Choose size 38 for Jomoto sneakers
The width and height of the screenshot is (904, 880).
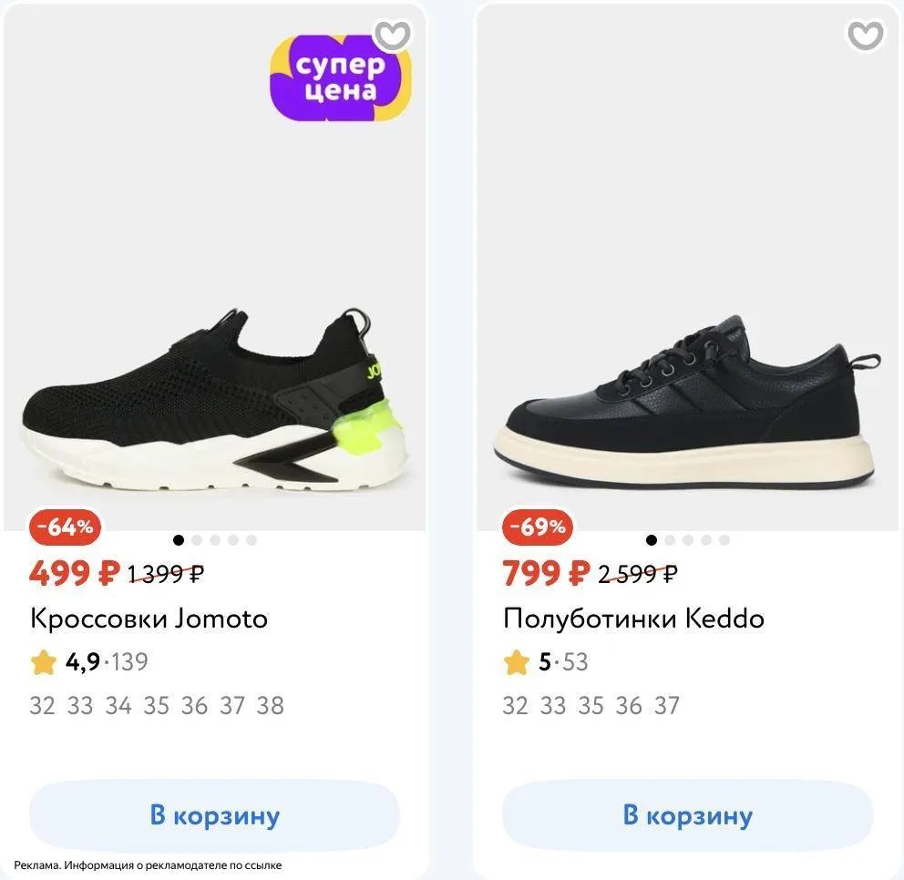coord(270,706)
